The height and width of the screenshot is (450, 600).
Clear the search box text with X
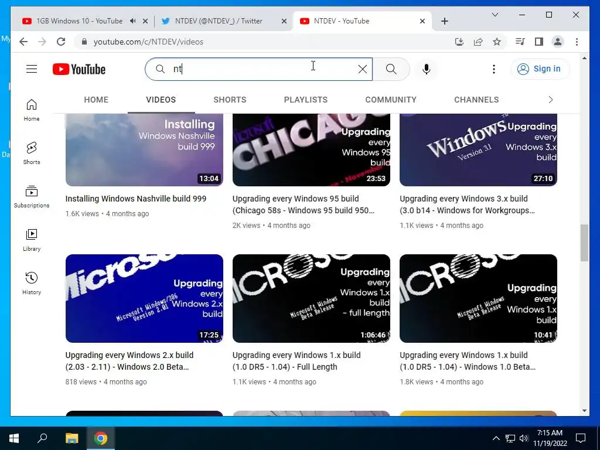(x=362, y=69)
